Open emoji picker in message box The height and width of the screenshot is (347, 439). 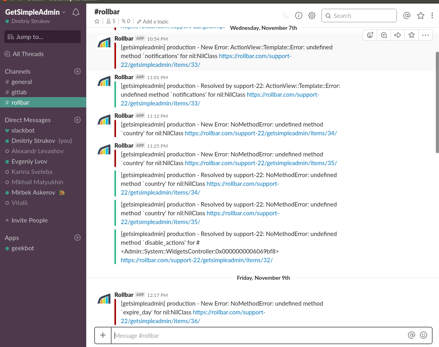tap(424, 335)
